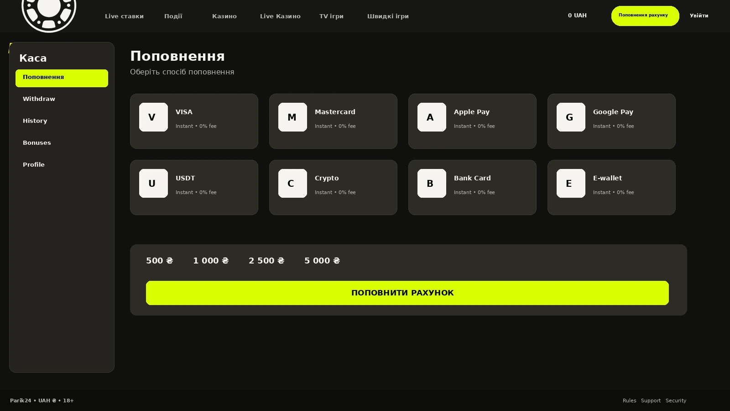730x411 pixels.
Task: Choose the 2 500 ₴ preset amount
Action: coord(266,261)
